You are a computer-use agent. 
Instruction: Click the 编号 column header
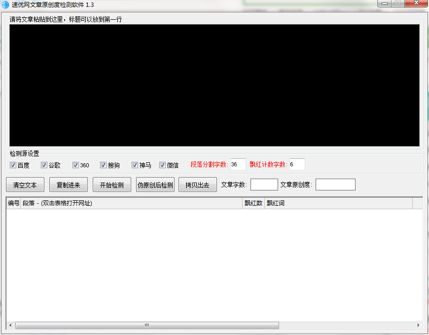pos(13,203)
